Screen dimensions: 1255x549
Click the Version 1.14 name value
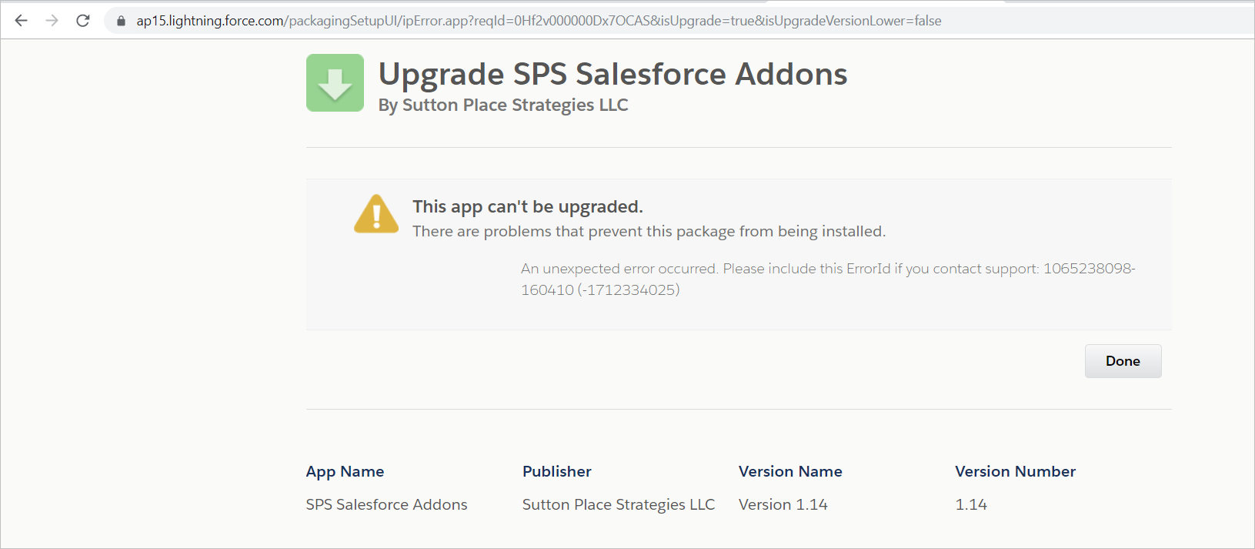pyautogui.click(x=783, y=504)
